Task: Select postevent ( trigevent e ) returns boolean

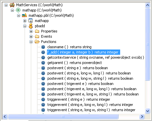Action: (80, 84)
